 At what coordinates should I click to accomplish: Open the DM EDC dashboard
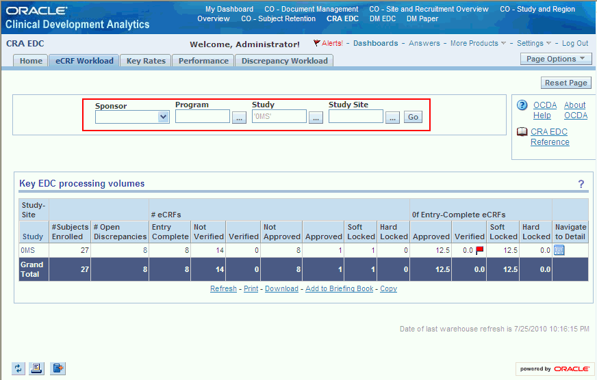(383, 18)
